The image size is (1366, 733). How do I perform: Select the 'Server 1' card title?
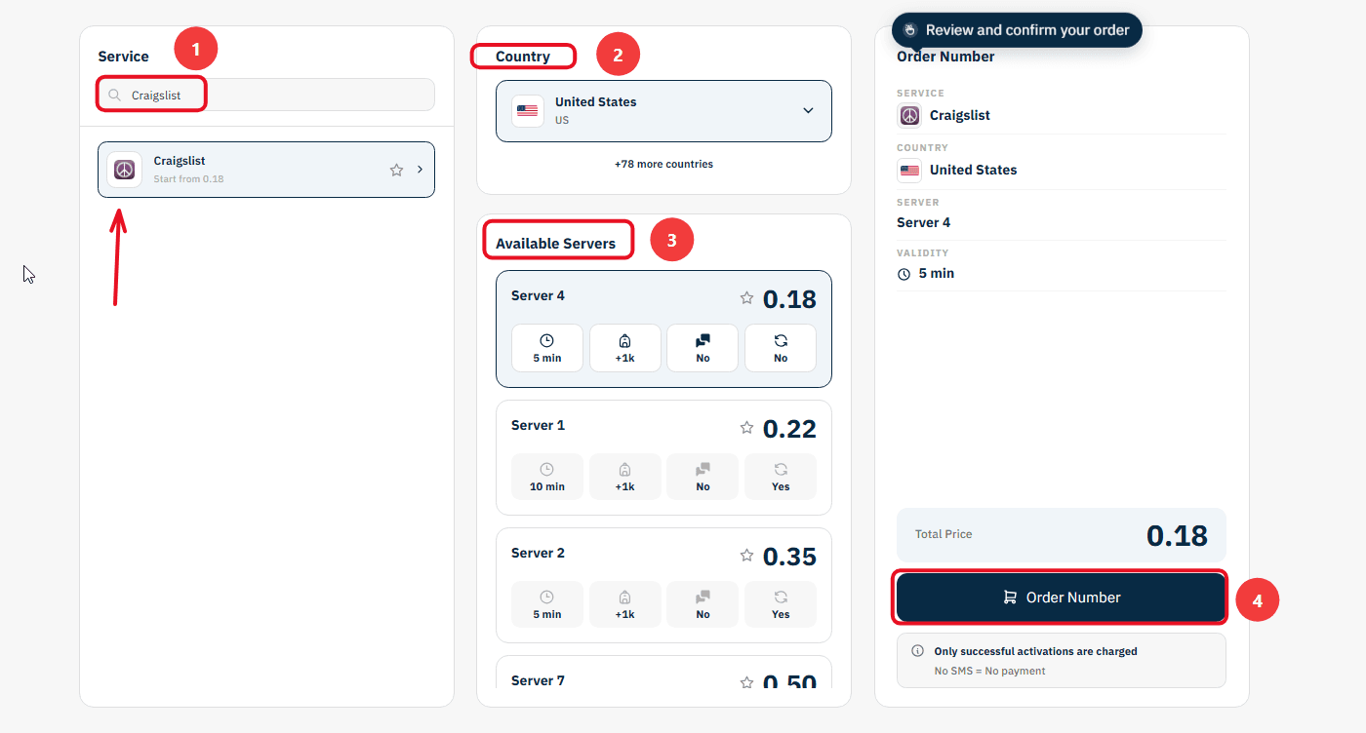tap(538, 425)
